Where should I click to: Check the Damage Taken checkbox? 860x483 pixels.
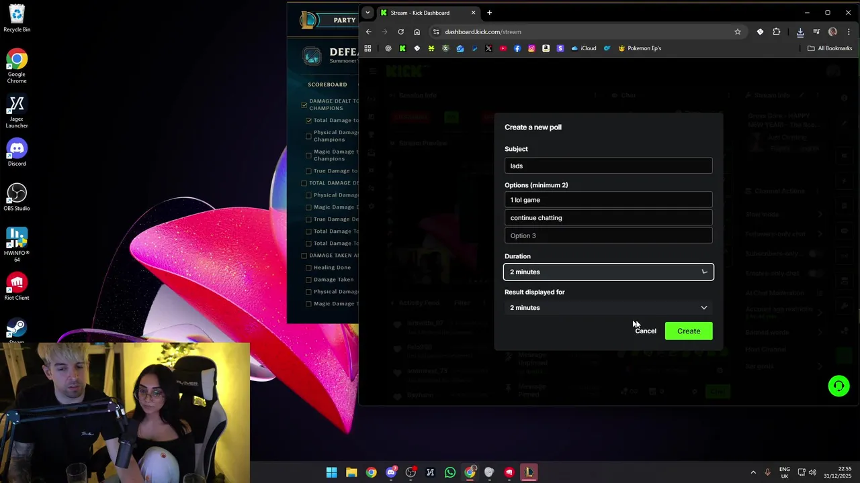click(x=308, y=280)
